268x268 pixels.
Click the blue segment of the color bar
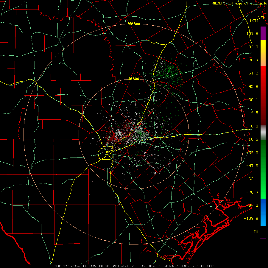tap(263, 212)
